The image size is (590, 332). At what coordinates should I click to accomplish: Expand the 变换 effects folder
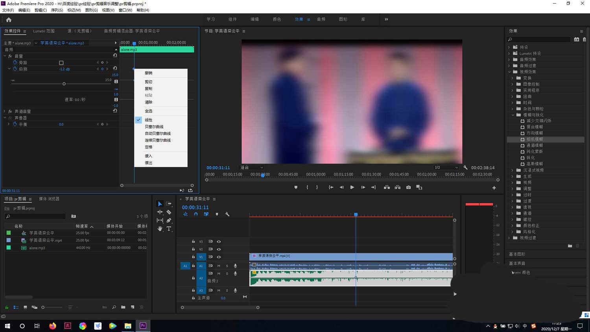513,78
